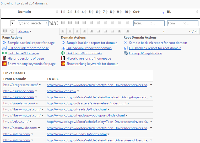
Task: Click the green cross icon for Link Detox for page
Action: [x=4, y=53]
